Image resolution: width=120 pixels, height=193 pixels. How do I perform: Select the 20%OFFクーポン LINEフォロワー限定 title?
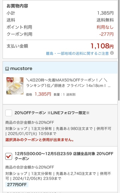[52, 113]
